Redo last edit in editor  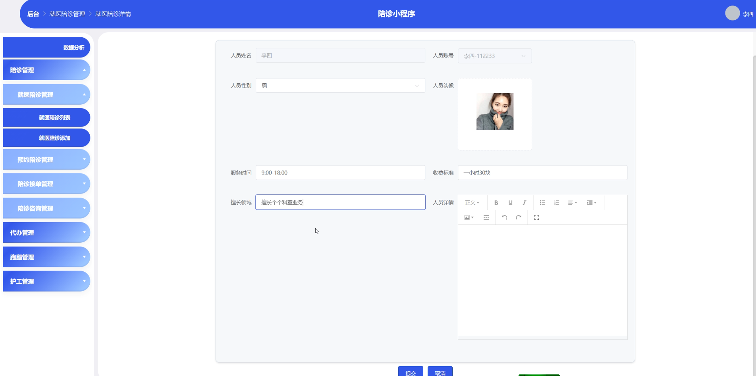pos(519,217)
